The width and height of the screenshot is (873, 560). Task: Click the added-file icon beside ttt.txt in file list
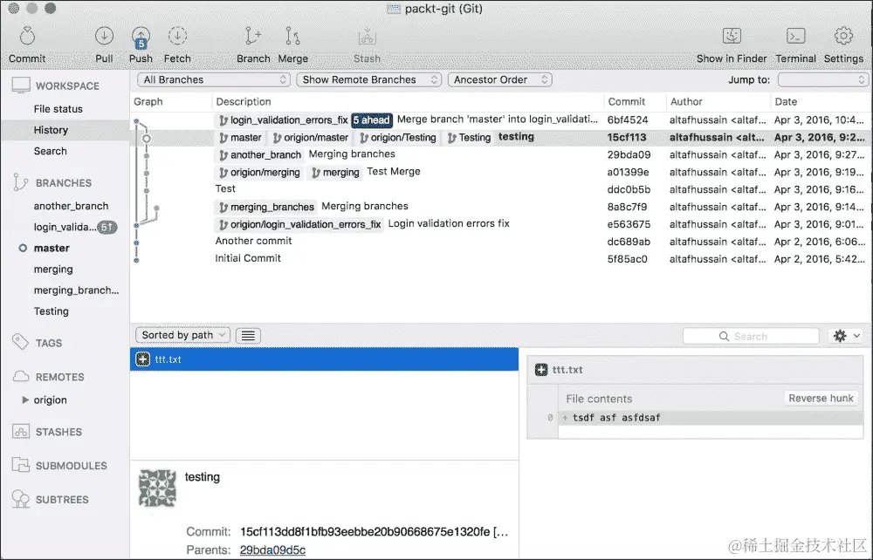[x=143, y=359]
